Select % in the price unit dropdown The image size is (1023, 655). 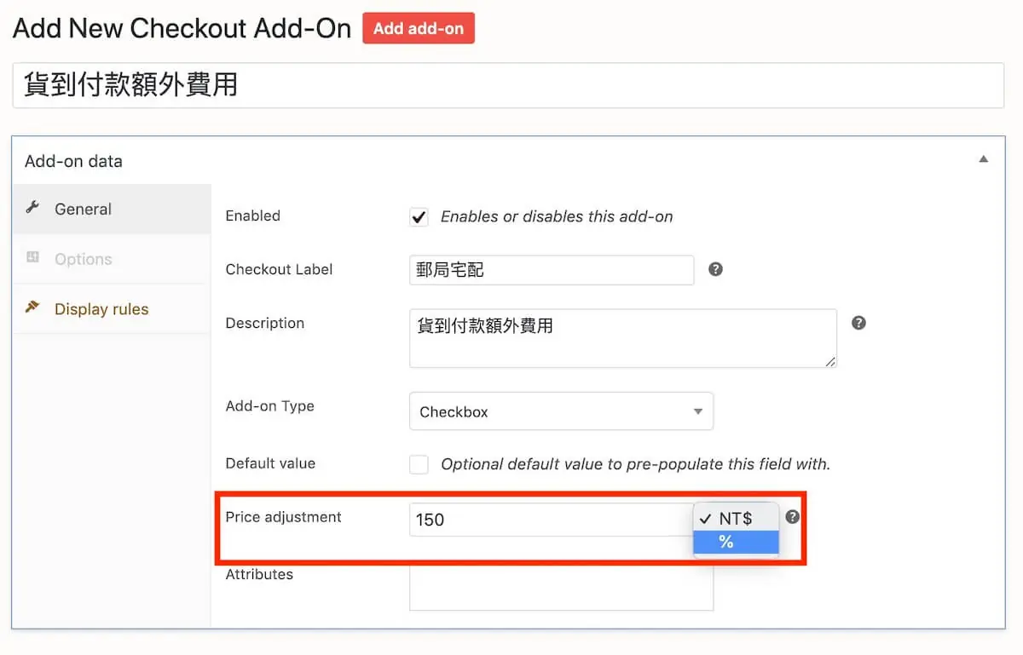pyautogui.click(x=736, y=542)
